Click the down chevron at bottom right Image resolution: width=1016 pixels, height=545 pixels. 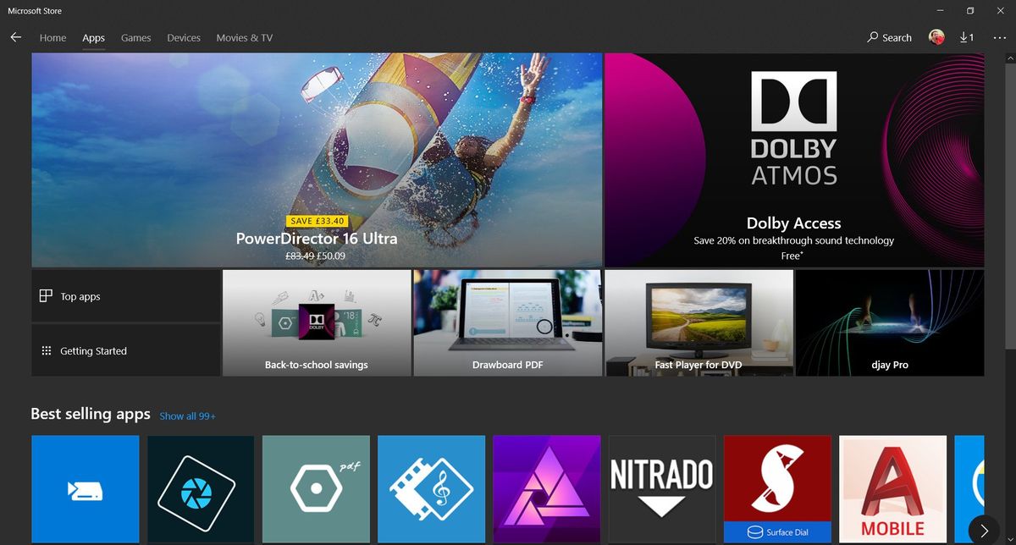click(1009, 539)
